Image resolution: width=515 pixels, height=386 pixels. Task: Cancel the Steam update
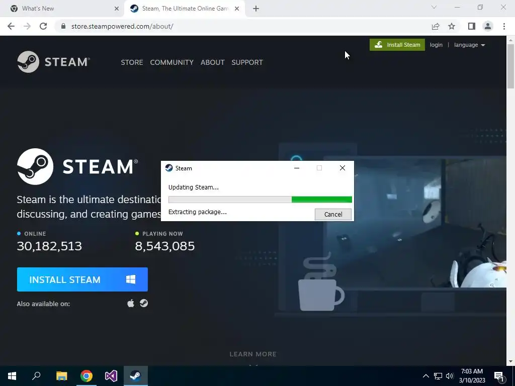(333, 214)
